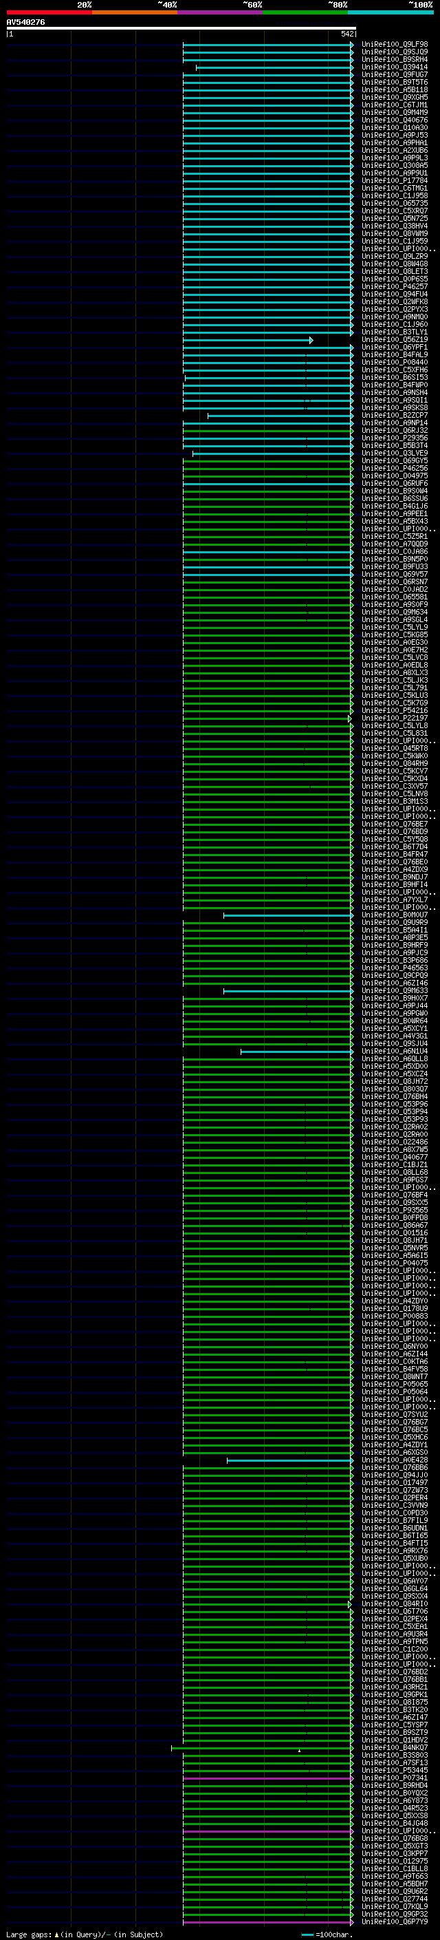Select the AV540276 query label
Viewport: 440px width, 1940px height.
pos(25,23)
